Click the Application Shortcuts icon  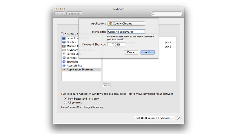[x=64, y=70]
